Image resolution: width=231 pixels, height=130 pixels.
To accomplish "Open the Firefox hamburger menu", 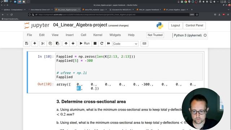I will 228,14.
